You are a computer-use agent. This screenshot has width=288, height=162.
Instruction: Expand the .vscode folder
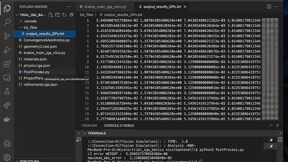21,21
